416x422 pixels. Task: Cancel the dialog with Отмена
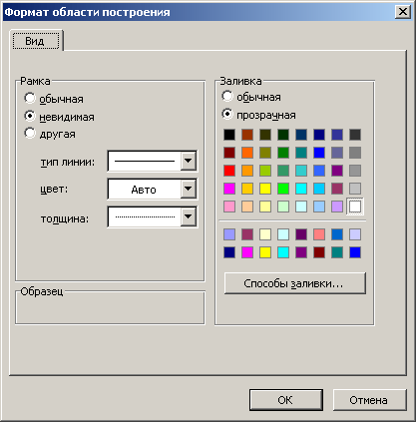[x=369, y=400]
